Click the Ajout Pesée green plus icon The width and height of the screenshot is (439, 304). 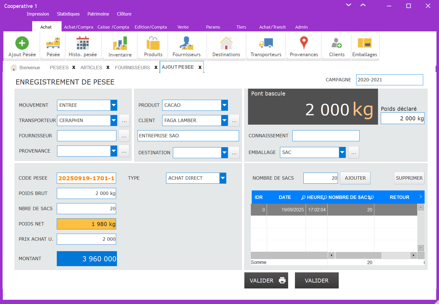tap(22, 43)
